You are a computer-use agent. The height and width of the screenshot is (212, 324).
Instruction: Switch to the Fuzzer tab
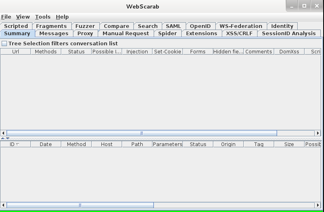click(x=85, y=26)
